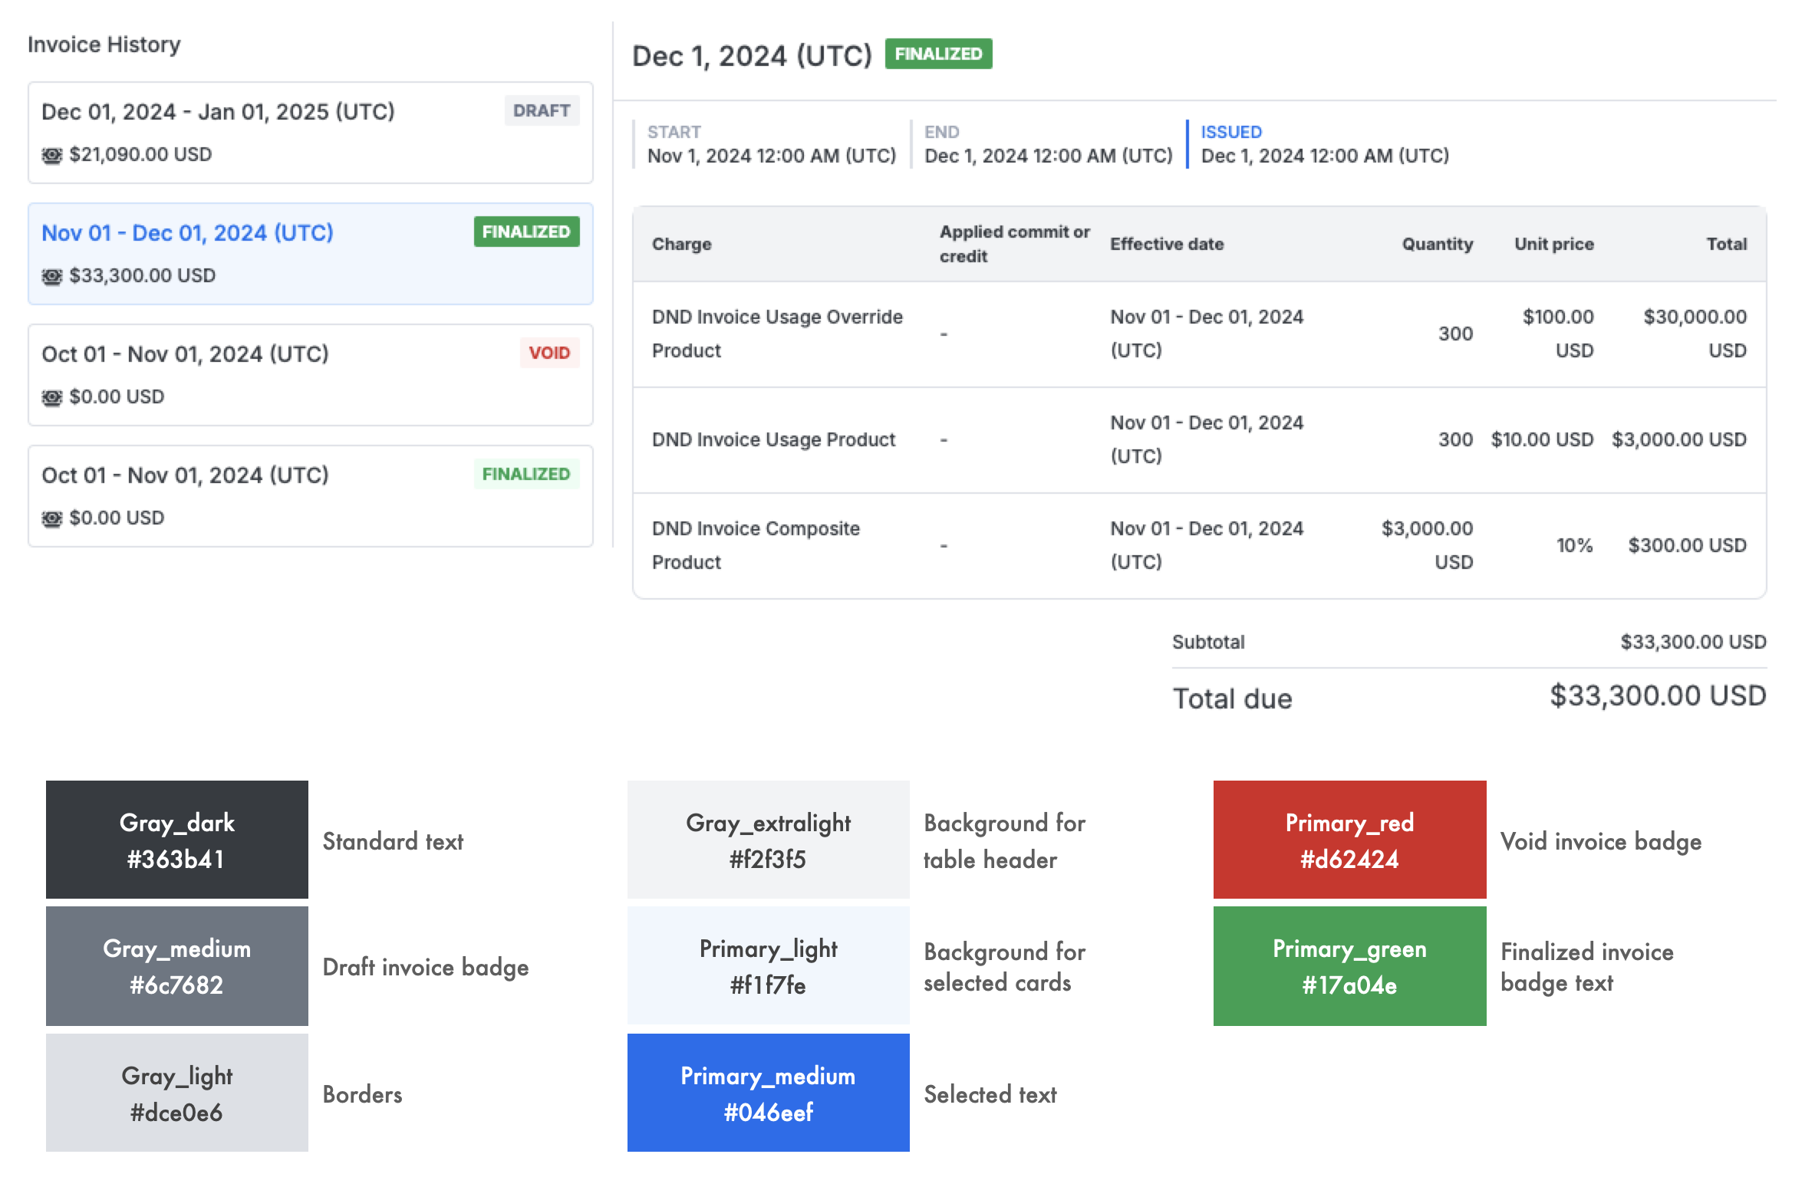Select the Gray_dark #363b41 swatch

pos(176,840)
